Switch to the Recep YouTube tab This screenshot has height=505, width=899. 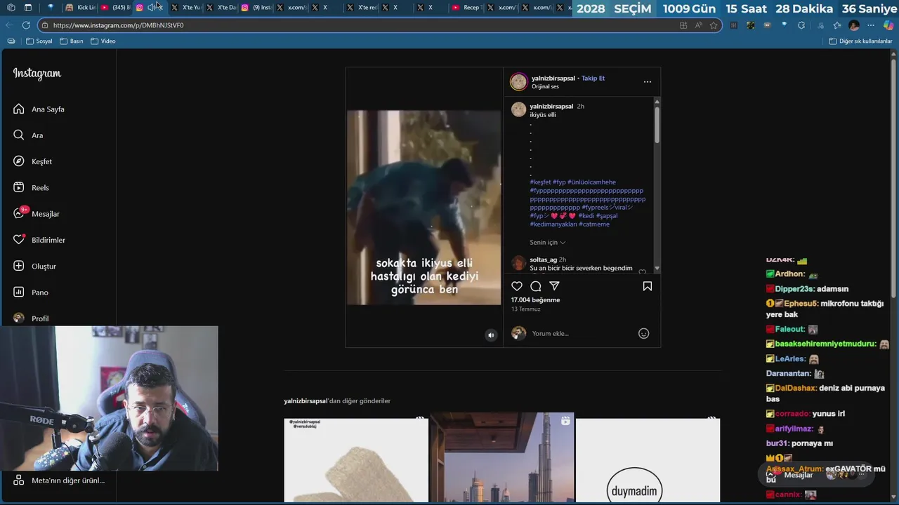466,8
